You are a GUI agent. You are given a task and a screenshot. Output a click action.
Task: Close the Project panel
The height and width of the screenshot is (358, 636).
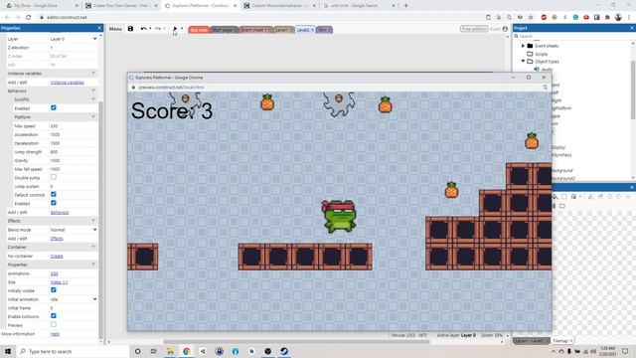pos(632,28)
